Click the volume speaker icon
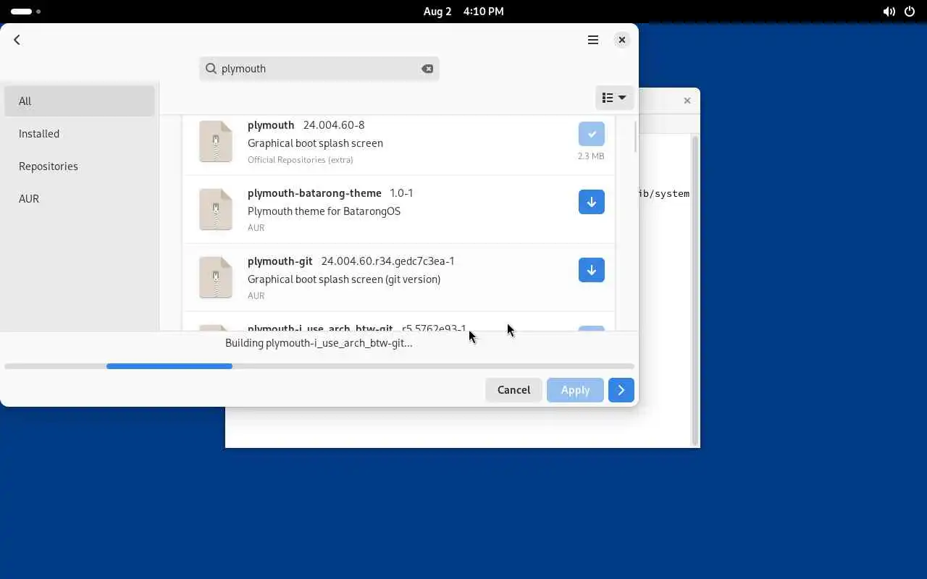Screen dimensions: 927x579 [x=889, y=12]
